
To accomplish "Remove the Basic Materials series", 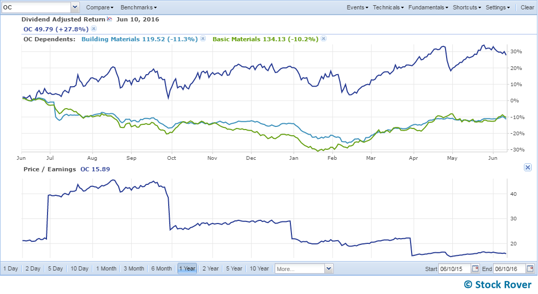I will [x=323, y=39].
